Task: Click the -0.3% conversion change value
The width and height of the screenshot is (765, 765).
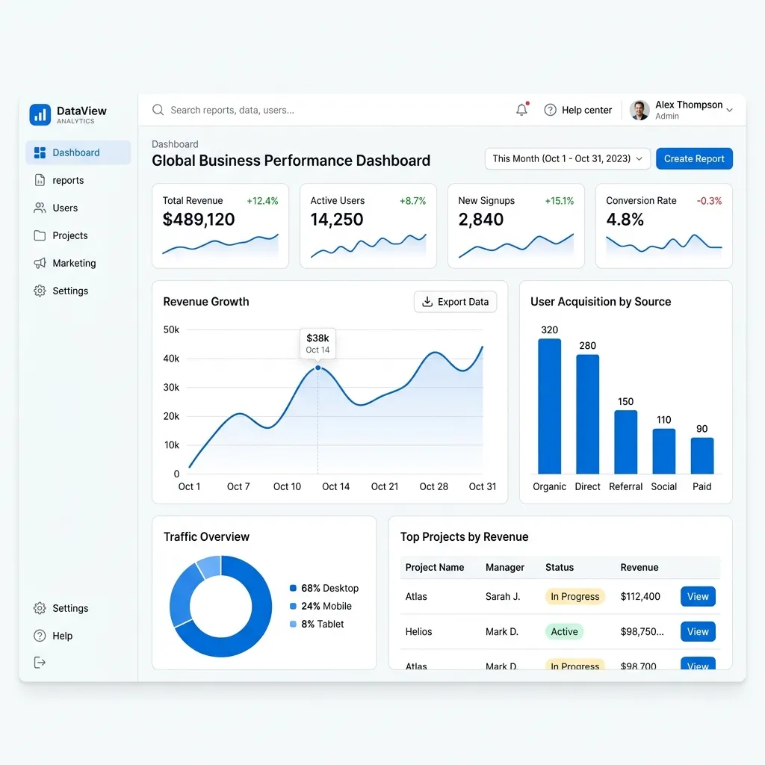Action: [710, 201]
